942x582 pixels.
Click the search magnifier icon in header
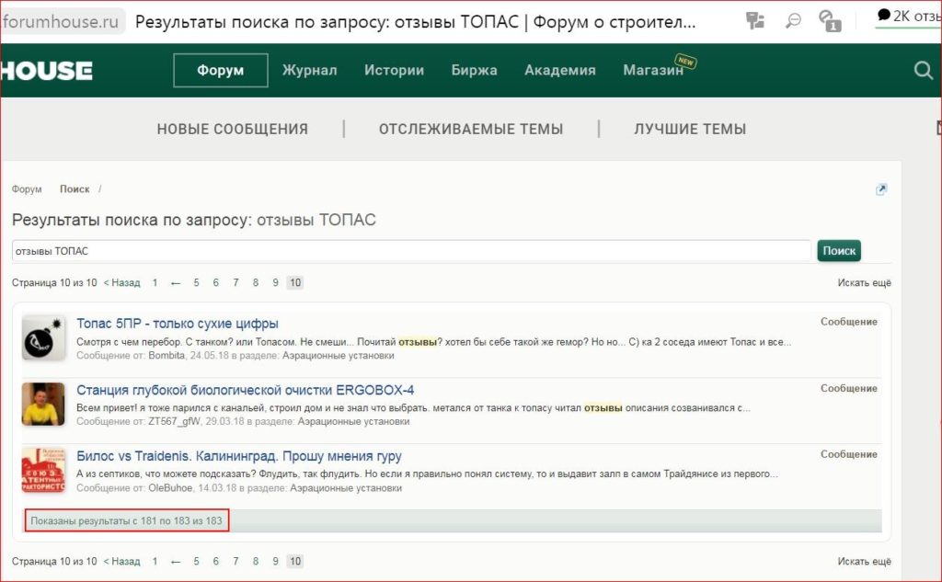(x=924, y=71)
